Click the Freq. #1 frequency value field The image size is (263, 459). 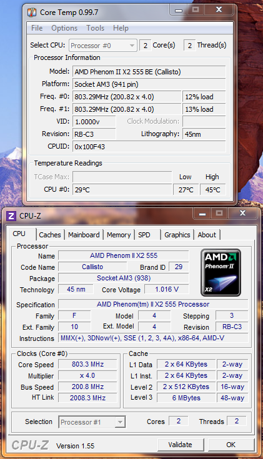tap(127, 109)
